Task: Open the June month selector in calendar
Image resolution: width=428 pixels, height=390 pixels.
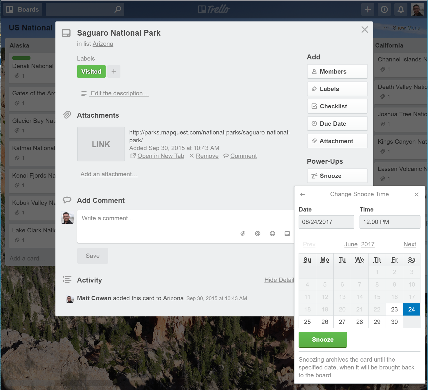Action: click(351, 244)
